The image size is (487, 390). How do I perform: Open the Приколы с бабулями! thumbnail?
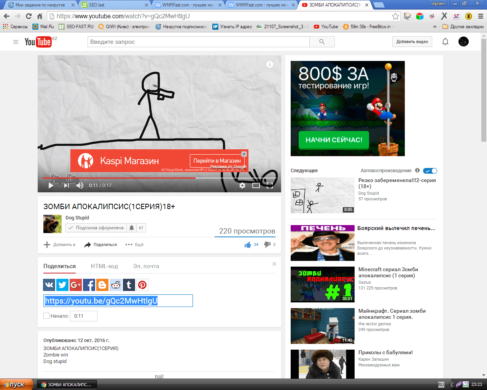tap(323, 364)
